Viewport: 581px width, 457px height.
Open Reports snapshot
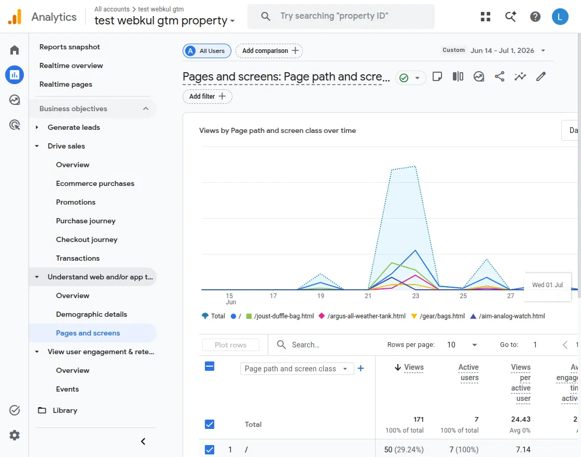[x=70, y=47]
